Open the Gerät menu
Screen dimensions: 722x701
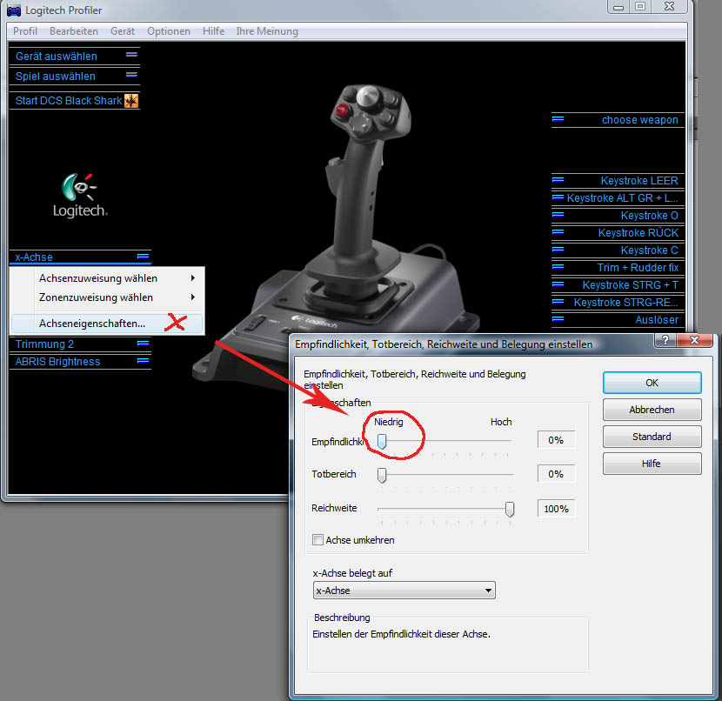point(123,31)
